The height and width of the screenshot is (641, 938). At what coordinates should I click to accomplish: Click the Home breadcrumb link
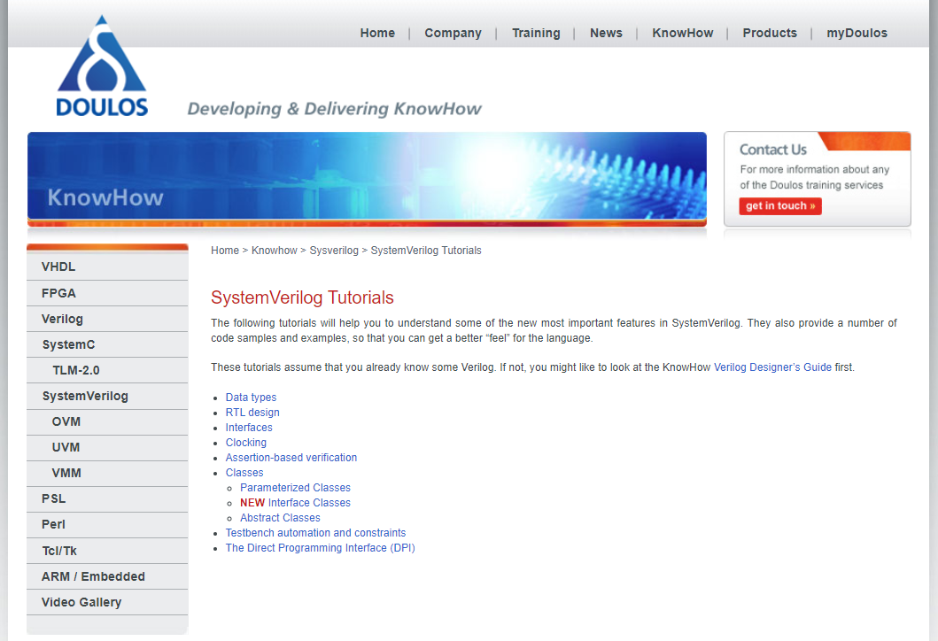(x=225, y=251)
